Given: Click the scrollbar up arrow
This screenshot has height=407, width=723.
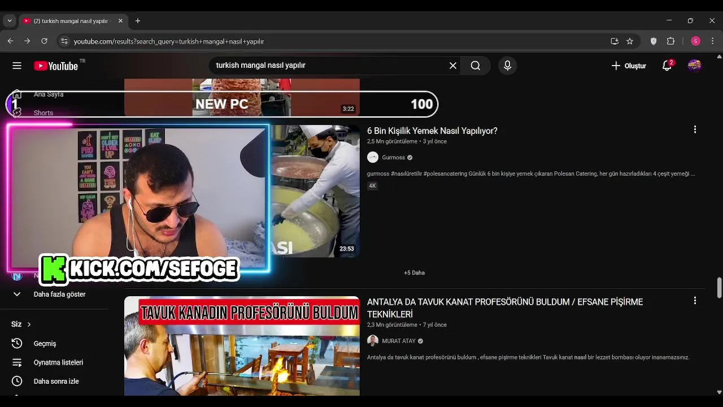Looking at the screenshot, I should [x=719, y=57].
